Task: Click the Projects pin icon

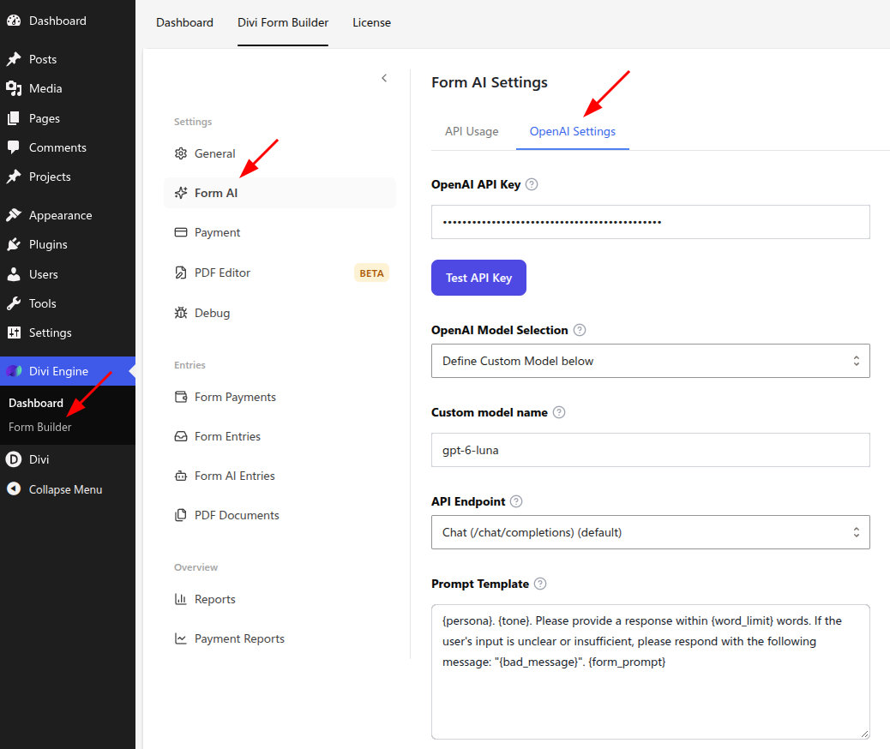Action: [x=14, y=177]
